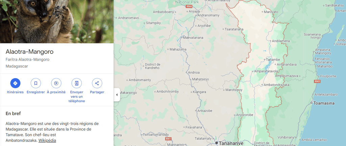This screenshot has height=146, width=346.
Task: Click the Partager share icon
Action: [x=97, y=83]
